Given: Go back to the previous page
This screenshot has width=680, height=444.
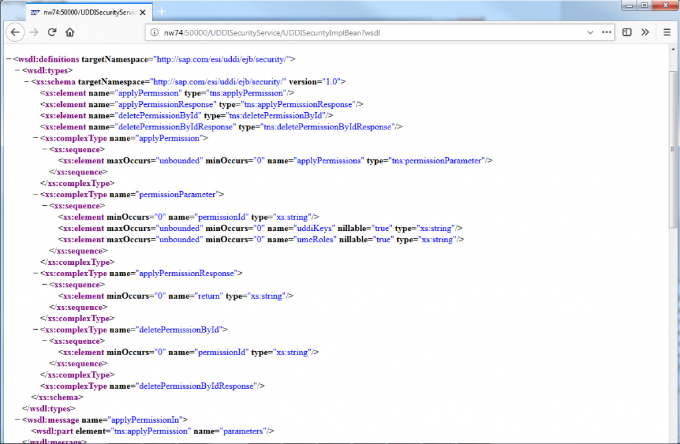Looking at the screenshot, I should coord(15,32).
